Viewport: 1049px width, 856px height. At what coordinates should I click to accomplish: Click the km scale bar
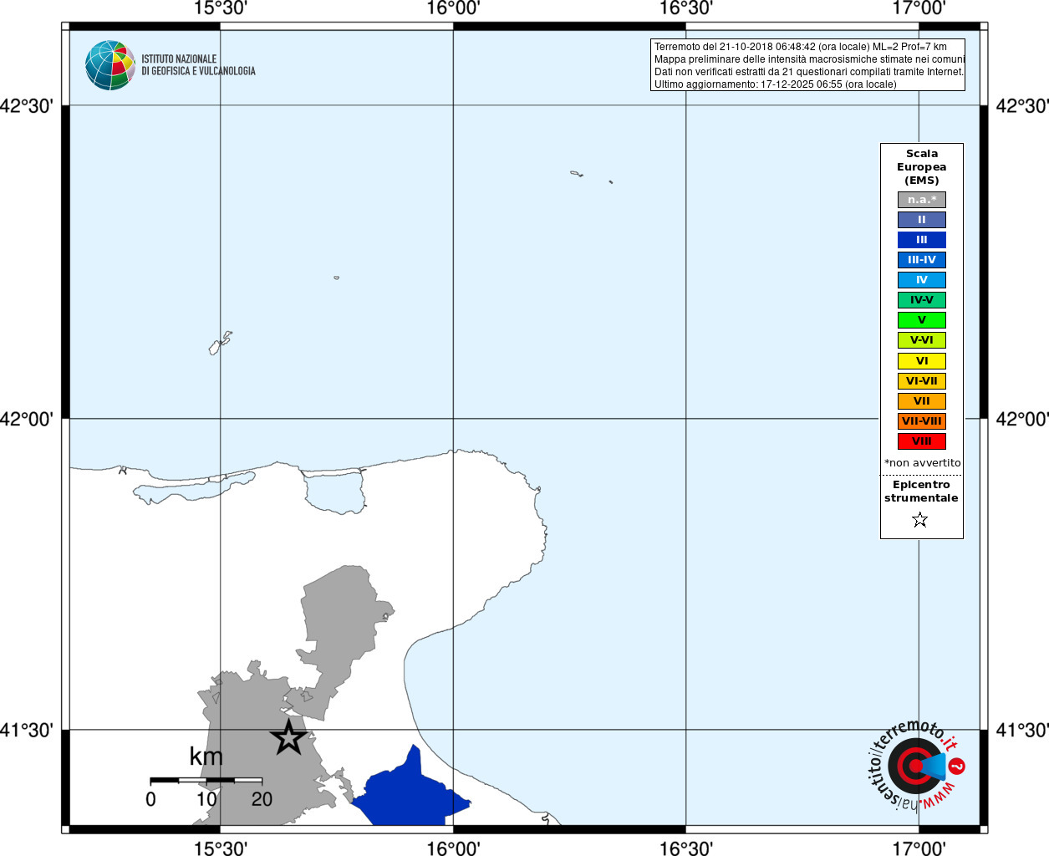[x=206, y=781]
